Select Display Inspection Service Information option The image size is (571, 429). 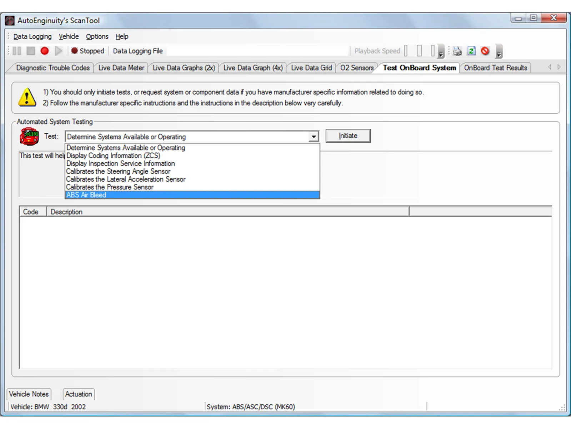click(192, 163)
